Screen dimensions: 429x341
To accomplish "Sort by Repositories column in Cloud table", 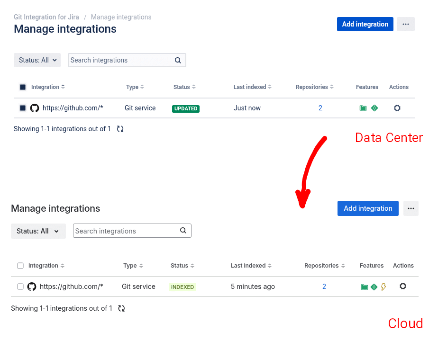I will click(325, 266).
